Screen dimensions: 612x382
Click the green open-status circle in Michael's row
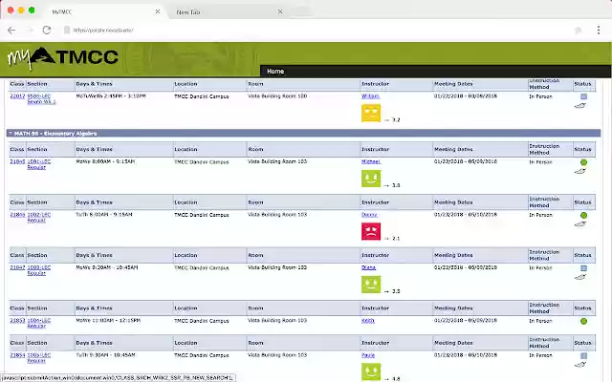(x=583, y=162)
